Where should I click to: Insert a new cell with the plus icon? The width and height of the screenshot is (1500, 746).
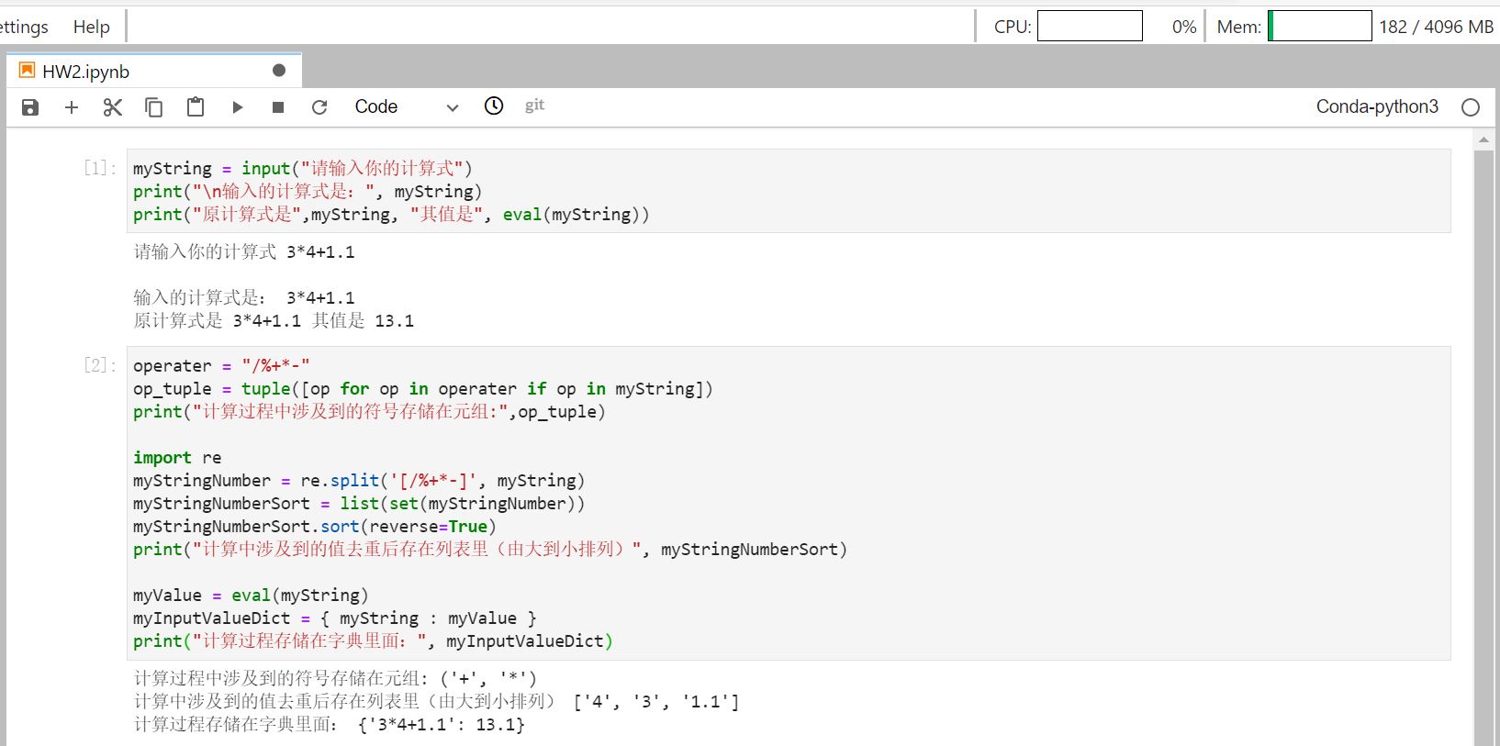(72, 107)
